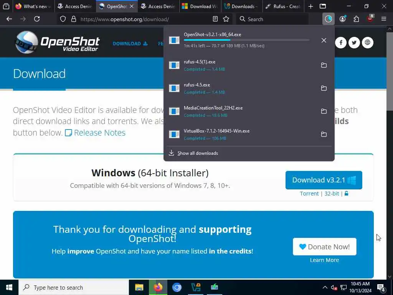The image size is (393, 295).
Task: Open Chromium from the taskbar
Action: (177, 287)
